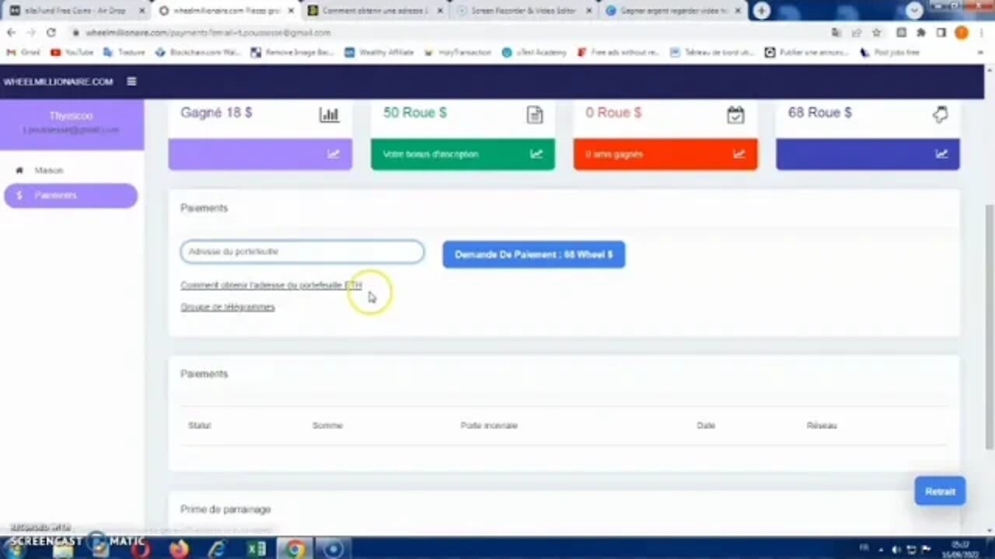Click the Prime de parrainage heading

click(x=225, y=509)
